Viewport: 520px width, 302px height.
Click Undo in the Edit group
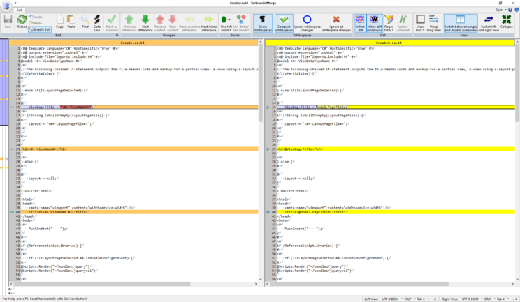(x=36, y=17)
